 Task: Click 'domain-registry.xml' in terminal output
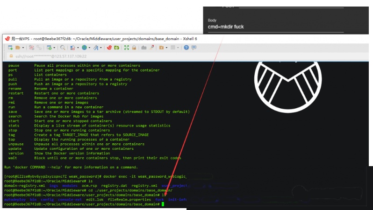(x=24, y=186)
